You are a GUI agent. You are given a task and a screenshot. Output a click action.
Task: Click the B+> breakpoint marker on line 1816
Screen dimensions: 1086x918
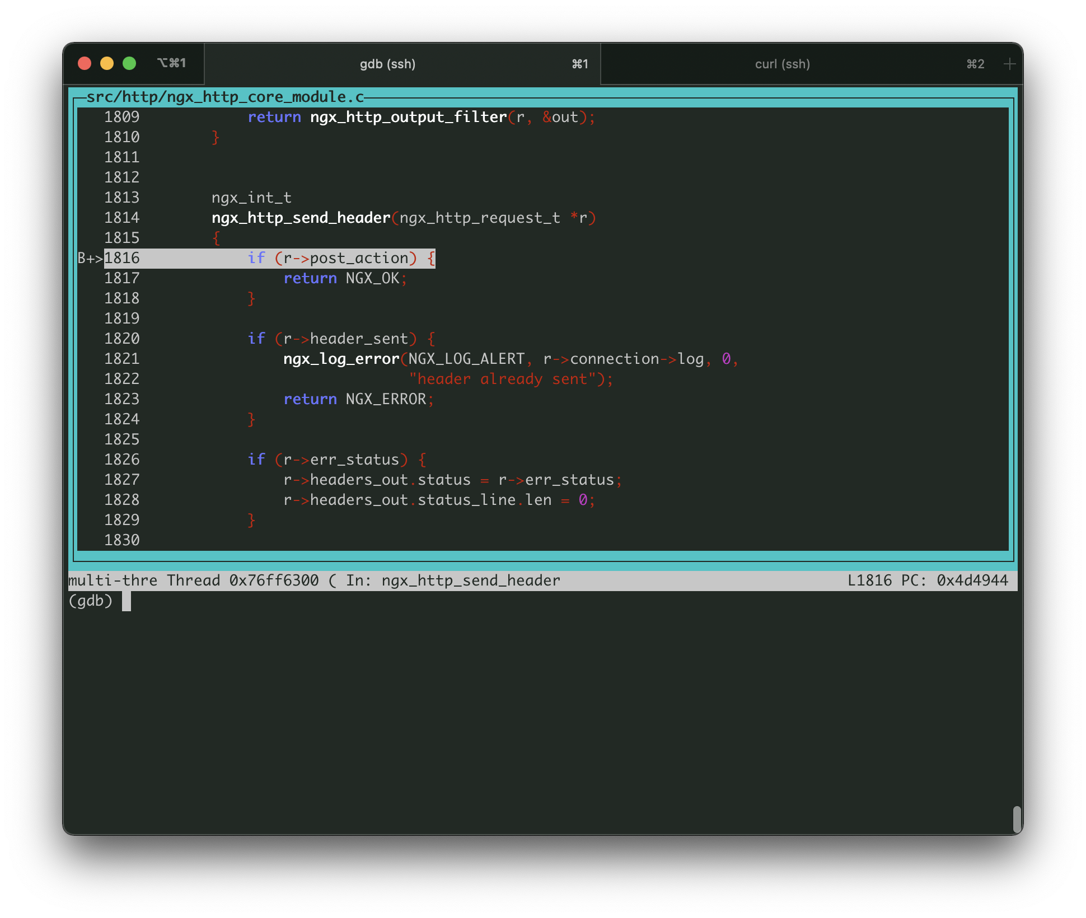tap(90, 258)
